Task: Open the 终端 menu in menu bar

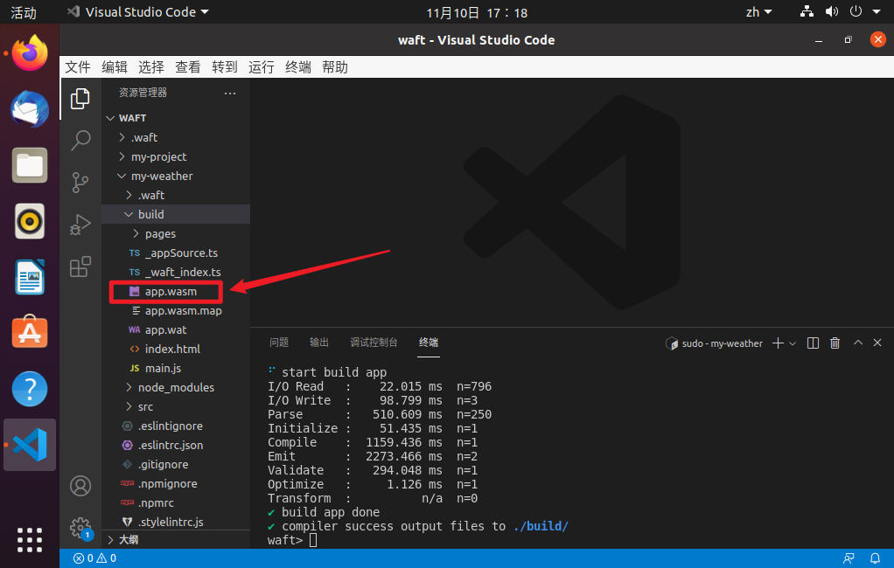Action: [298, 67]
